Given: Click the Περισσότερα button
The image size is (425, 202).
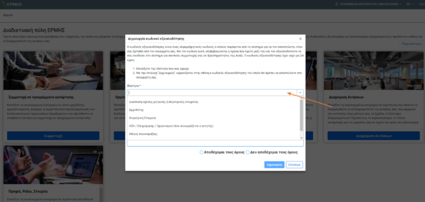Looking at the screenshot, I should click(x=412, y=44).
